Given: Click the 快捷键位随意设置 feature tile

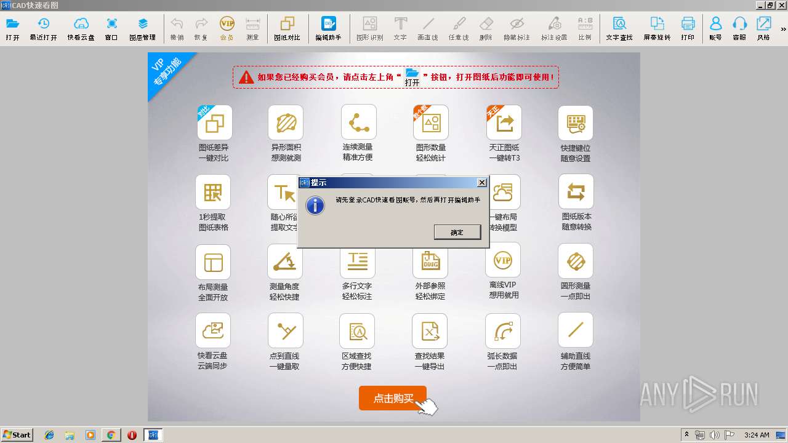Looking at the screenshot, I should click(x=576, y=134).
